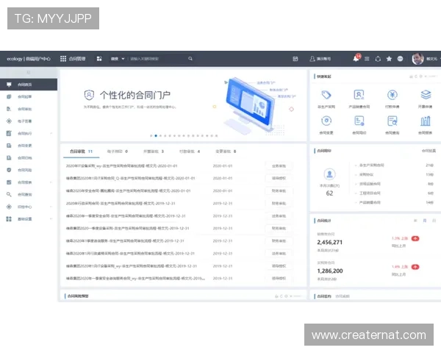The width and height of the screenshot is (441, 353).
Task: Open 合同设置 link in 合同用印 panel
Action: (429, 151)
